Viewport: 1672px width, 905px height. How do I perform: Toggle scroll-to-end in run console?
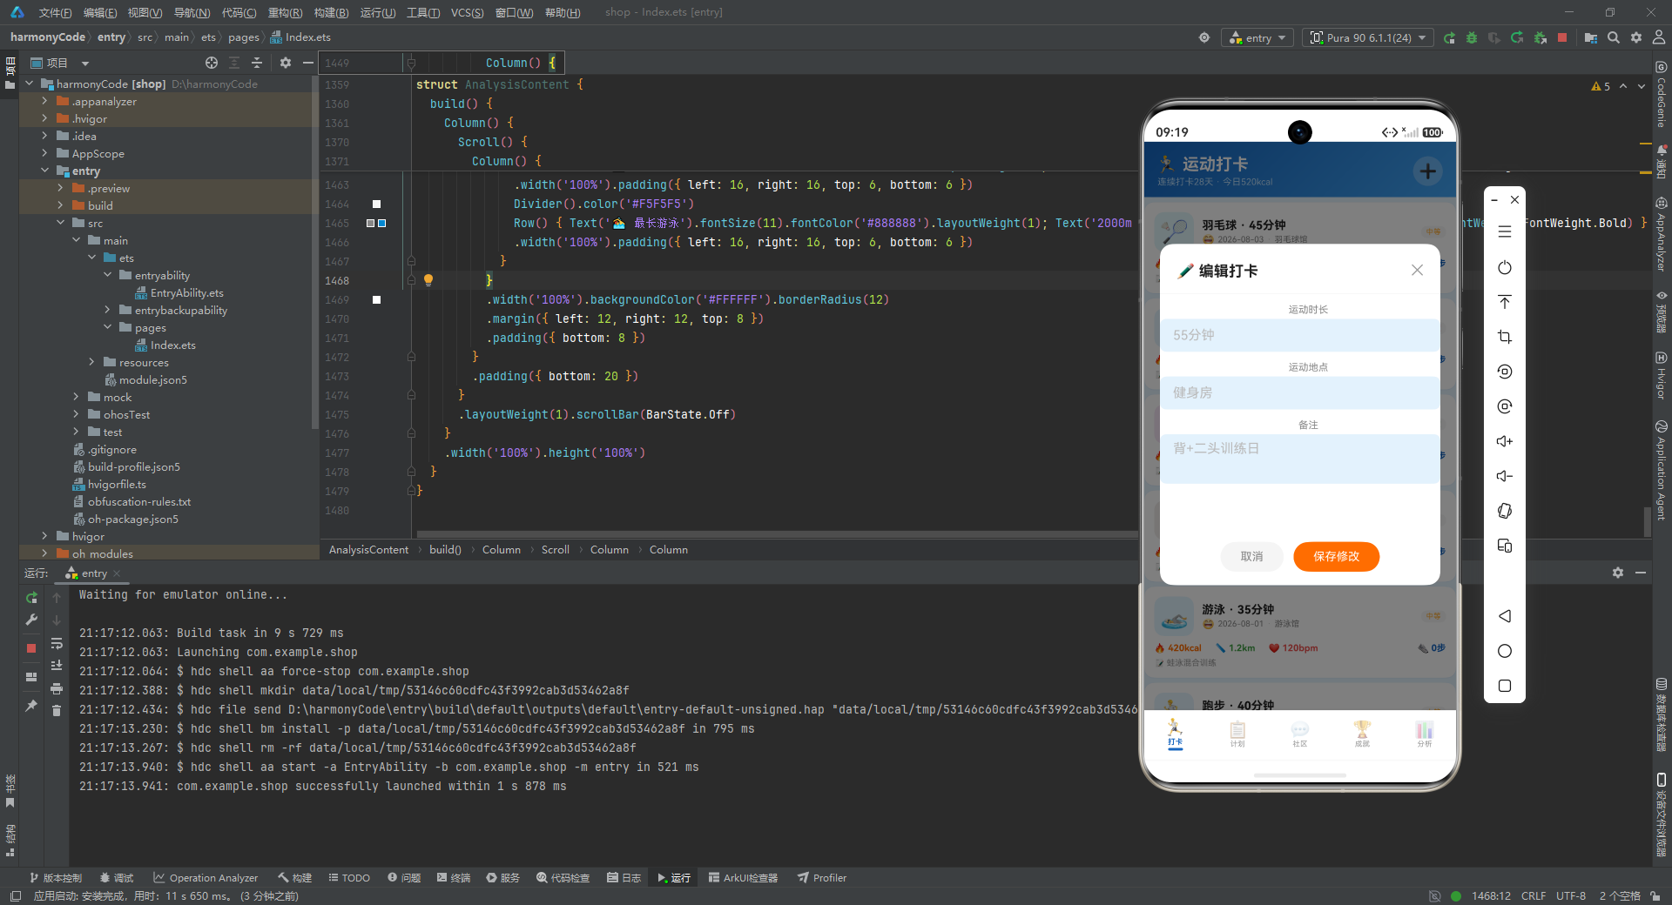[57, 666]
